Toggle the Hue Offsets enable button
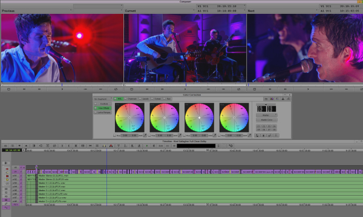This screenshot has width=363, height=217. coord(96,108)
